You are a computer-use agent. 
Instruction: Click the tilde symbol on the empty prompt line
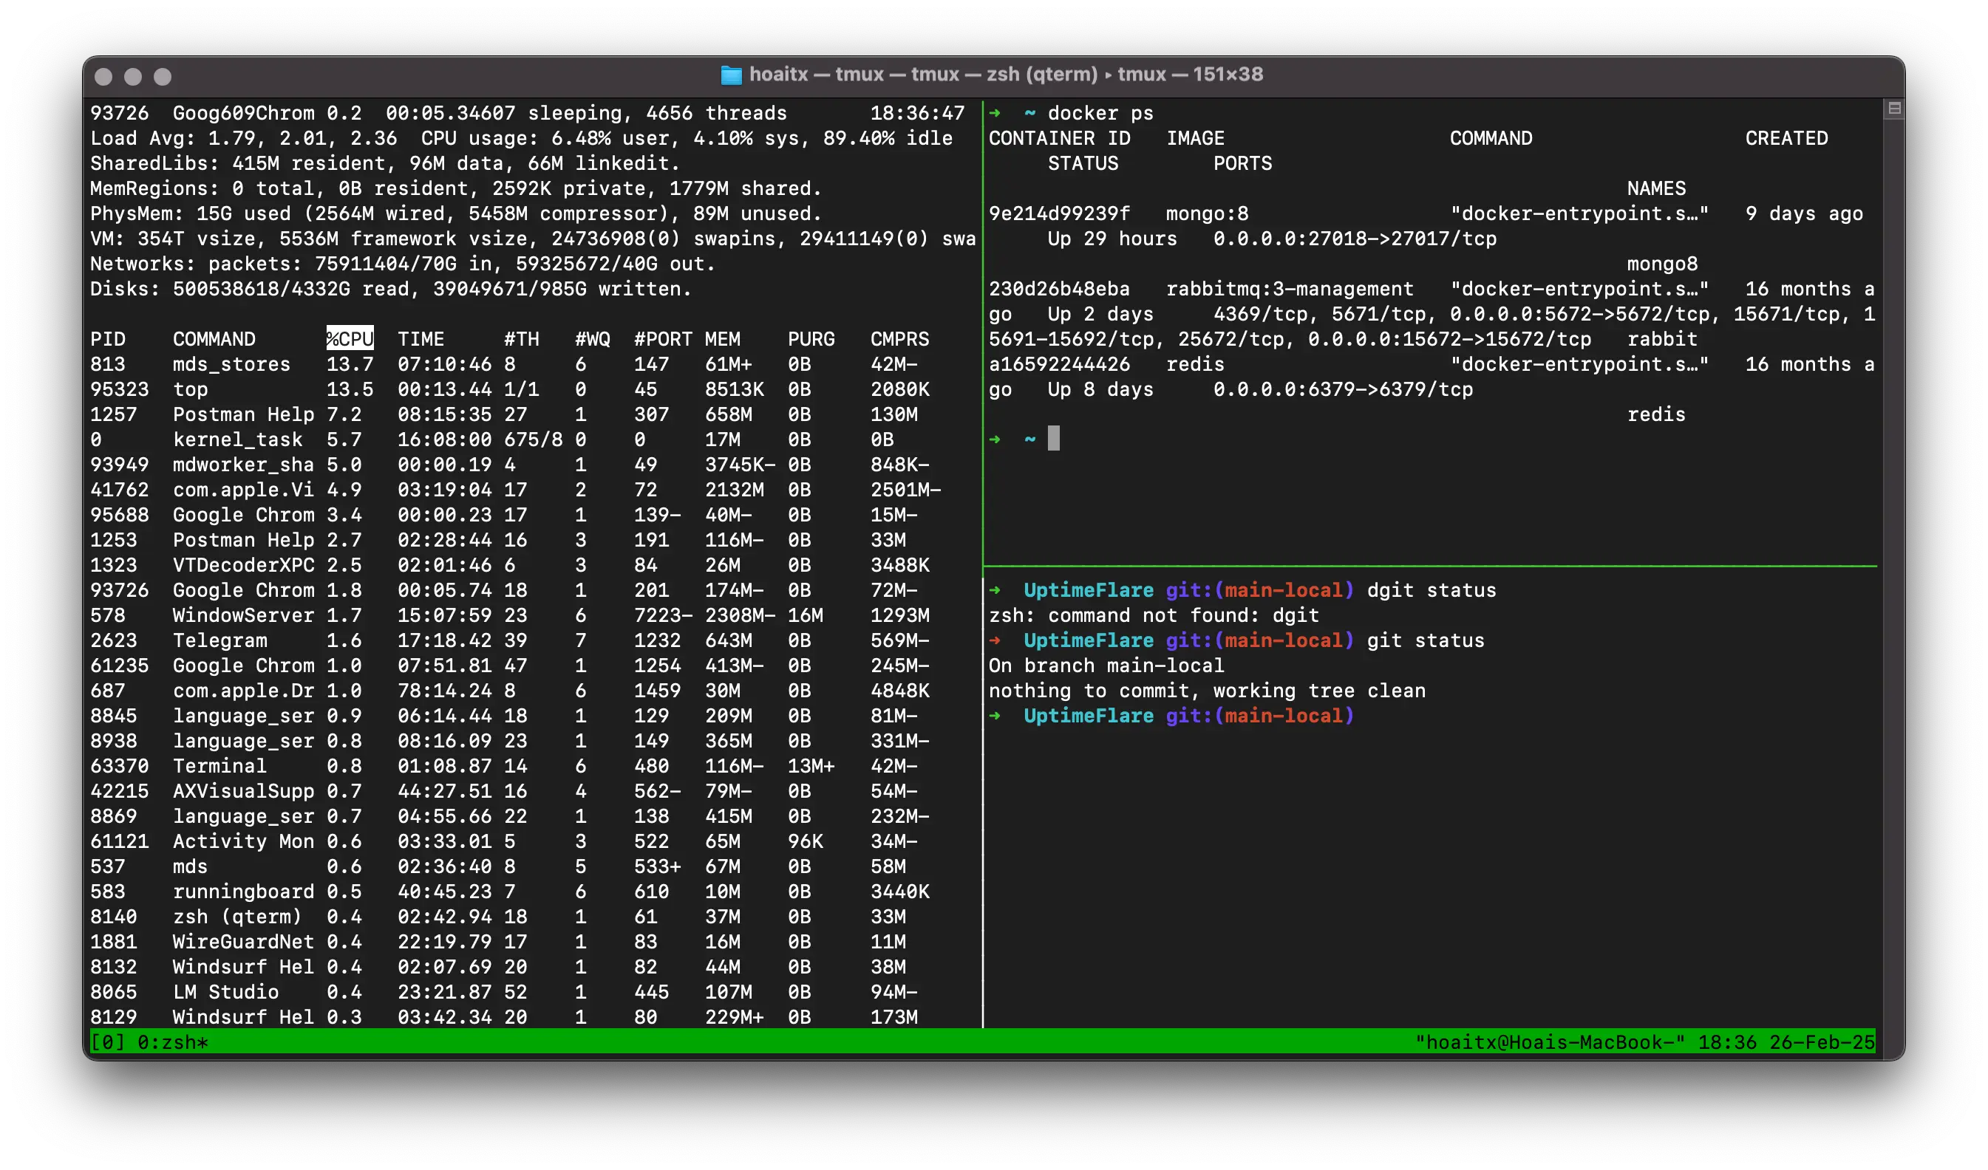[x=1029, y=438]
